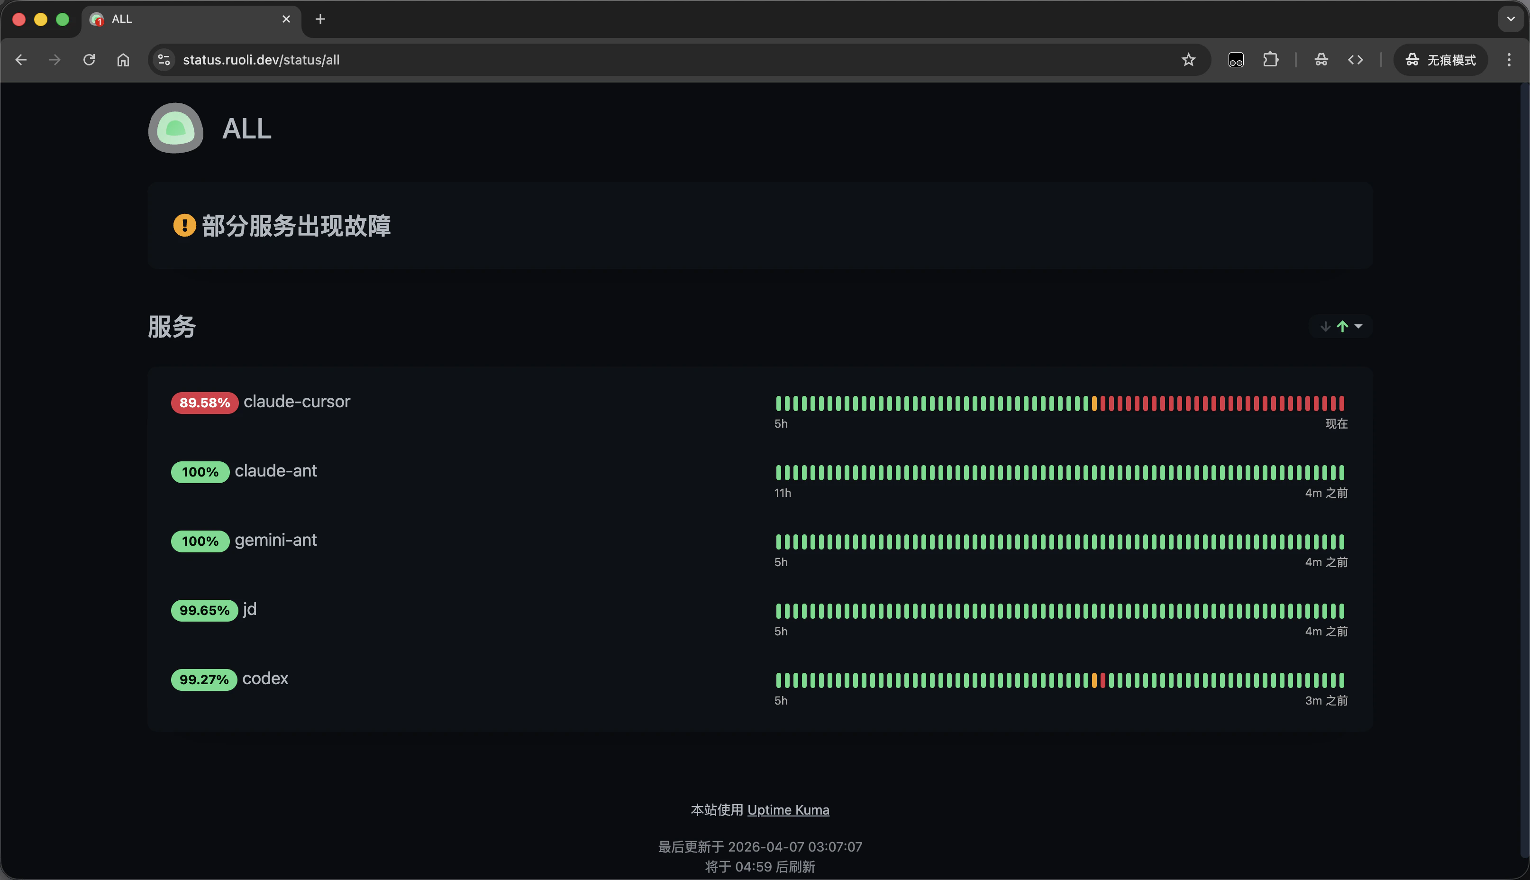Open the browser home page
Viewport: 1530px width, 880px height.
pyautogui.click(x=123, y=60)
